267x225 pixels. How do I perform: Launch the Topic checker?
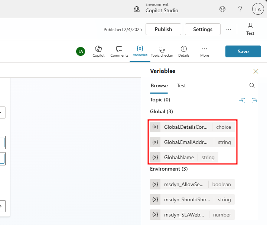coord(162,51)
